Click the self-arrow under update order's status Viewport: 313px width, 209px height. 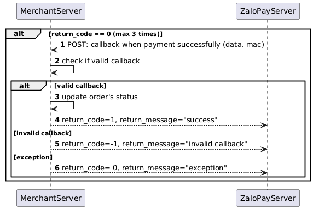pos(62,105)
